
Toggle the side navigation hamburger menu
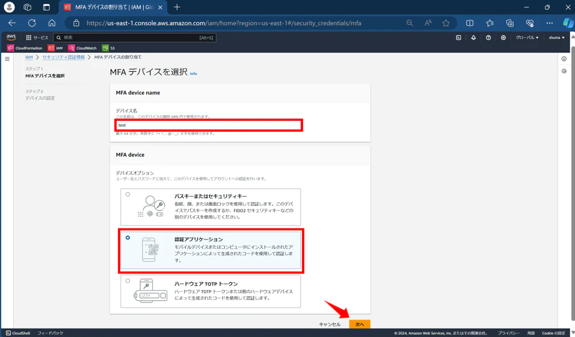click(x=7, y=59)
